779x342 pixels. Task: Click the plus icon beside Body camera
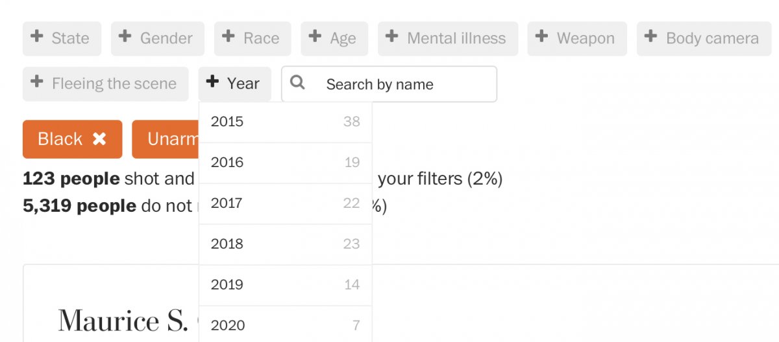(651, 37)
